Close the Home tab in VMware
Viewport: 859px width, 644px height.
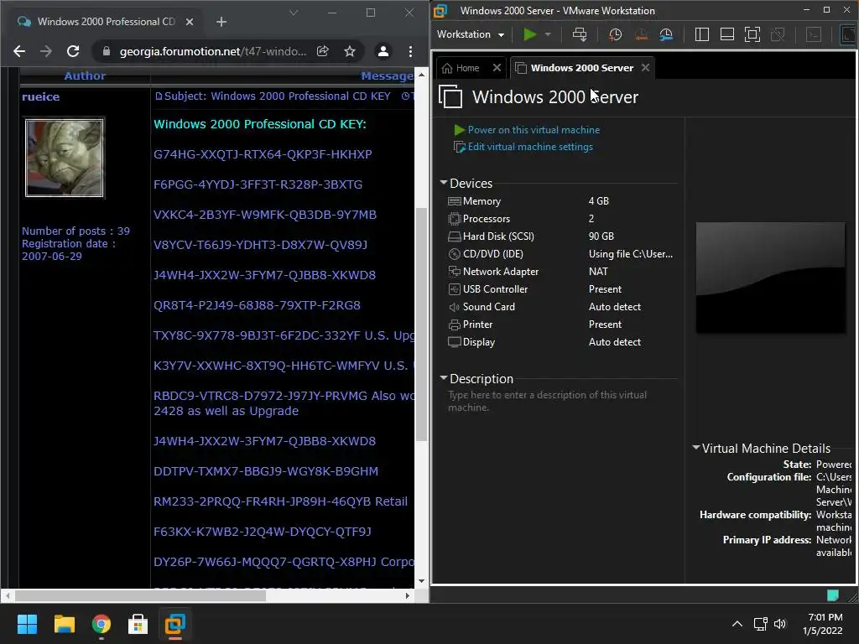497,67
